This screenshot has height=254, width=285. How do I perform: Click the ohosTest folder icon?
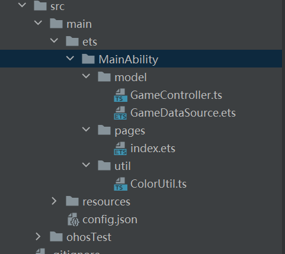click(x=56, y=237)
